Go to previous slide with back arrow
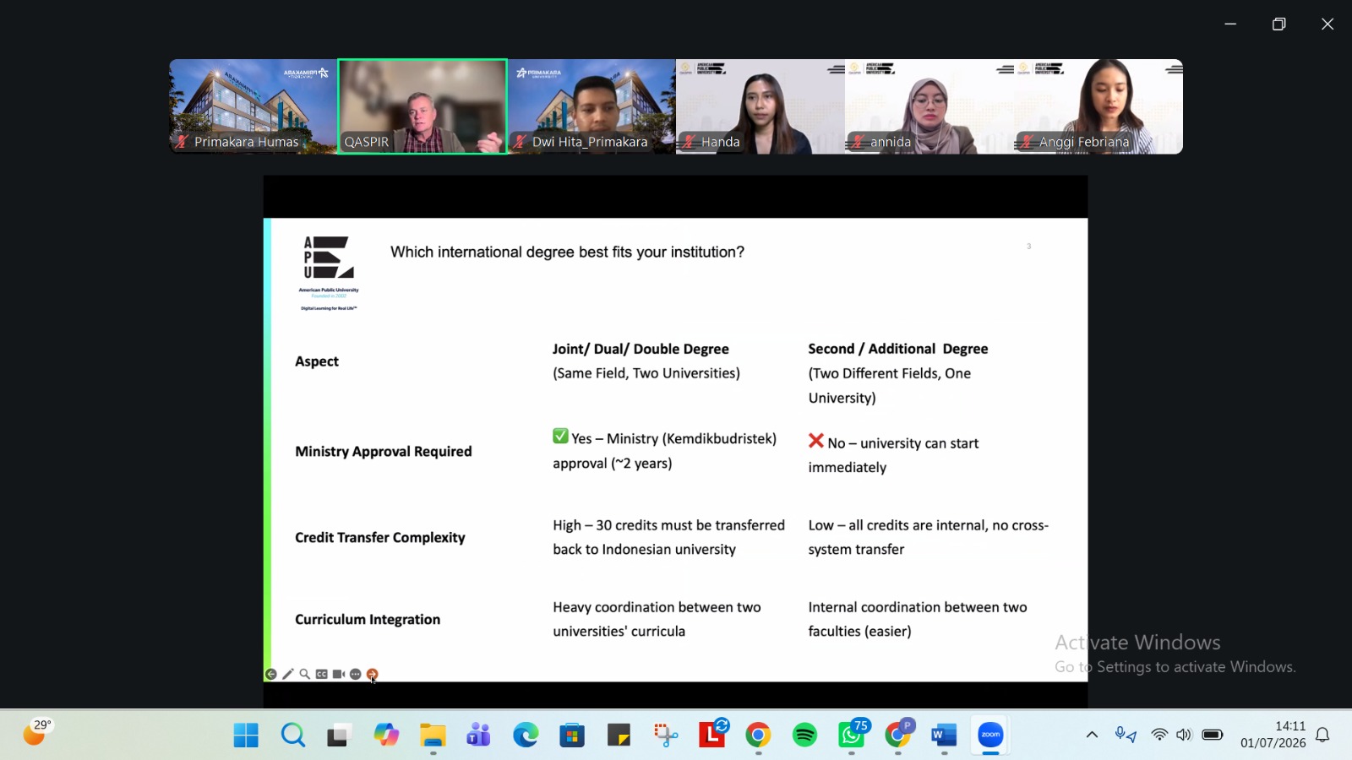Viewport: 1352px width, 760px height. 270,674
